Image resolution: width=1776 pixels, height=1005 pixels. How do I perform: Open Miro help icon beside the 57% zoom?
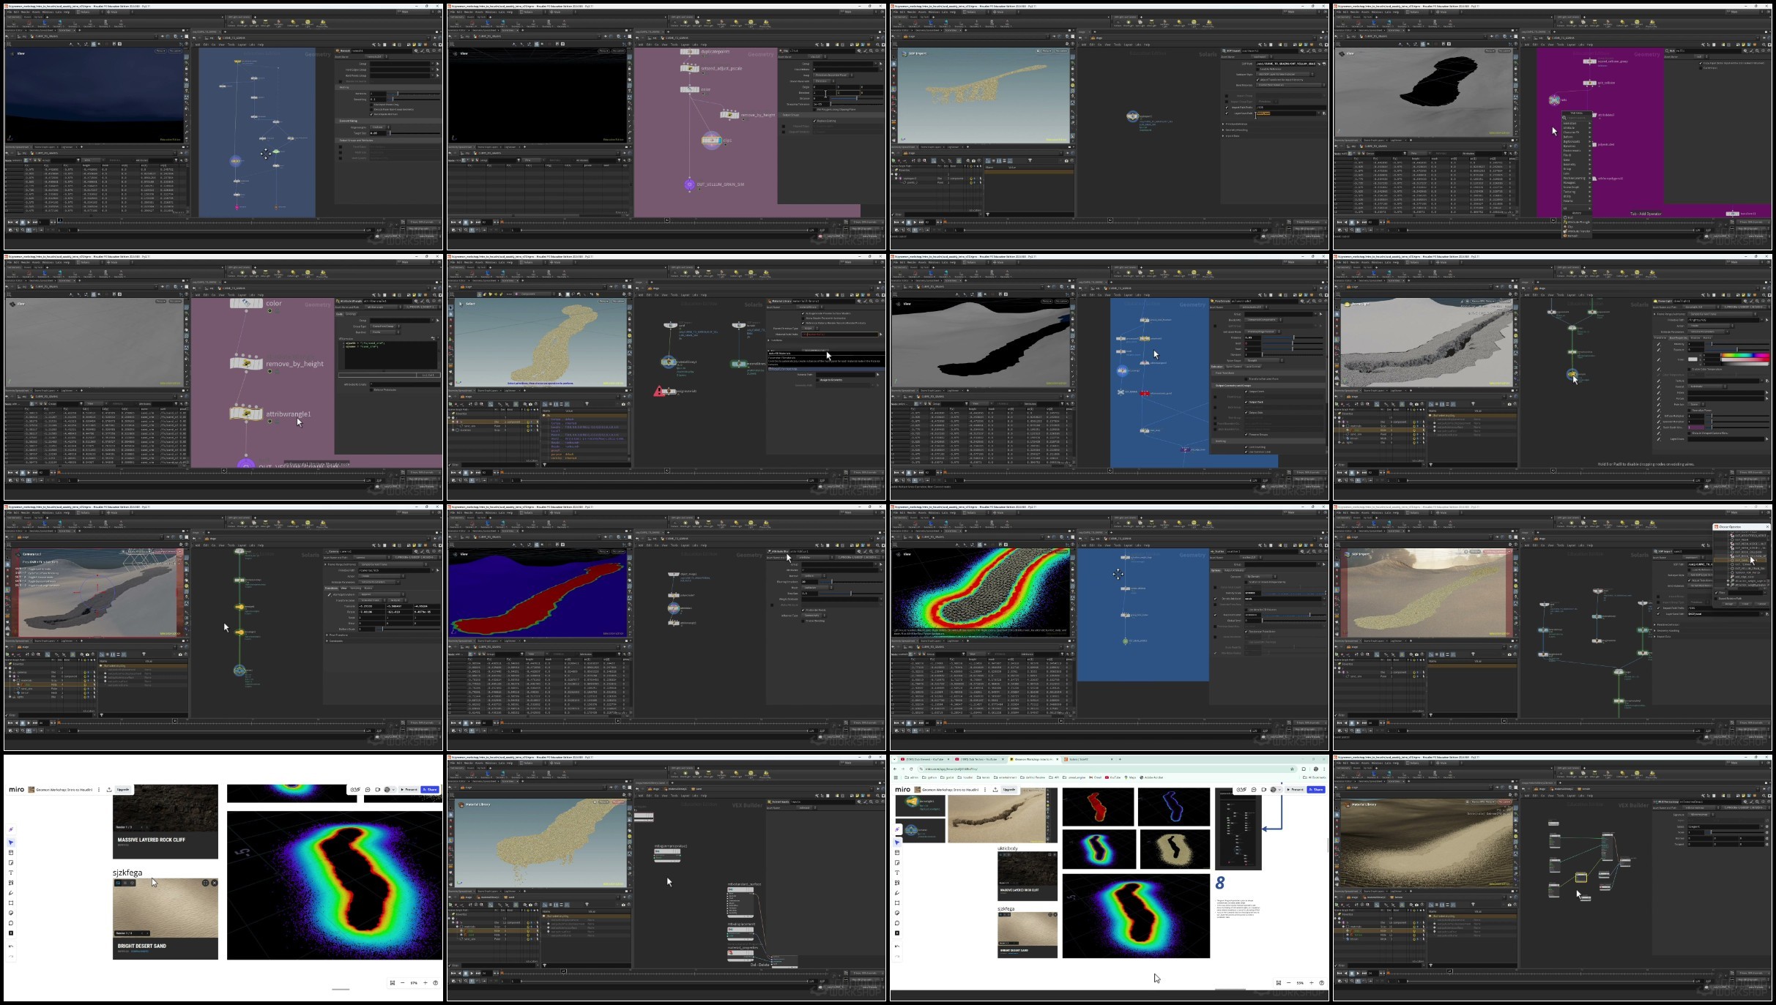[x=435, y=982]
